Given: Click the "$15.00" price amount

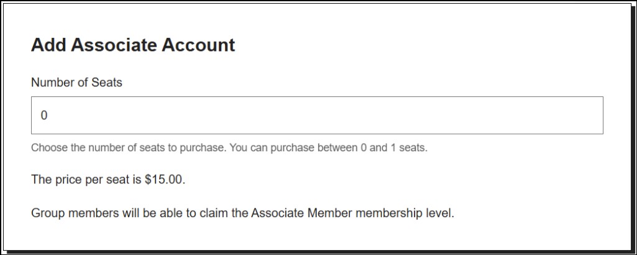Looking at the screenshot, I should click(x=164, y=180).
